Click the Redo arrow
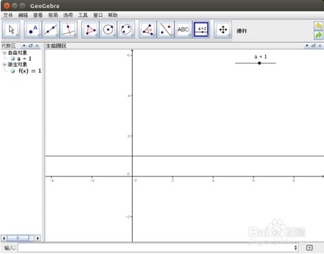Viewport: 324px width, 254px height. tap(318, 35)
